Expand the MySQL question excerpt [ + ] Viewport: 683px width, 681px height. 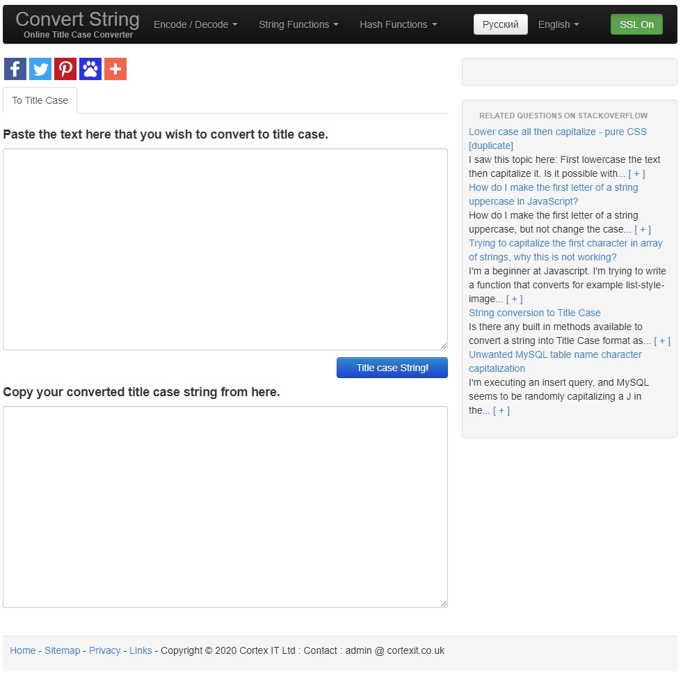(501, 410)
